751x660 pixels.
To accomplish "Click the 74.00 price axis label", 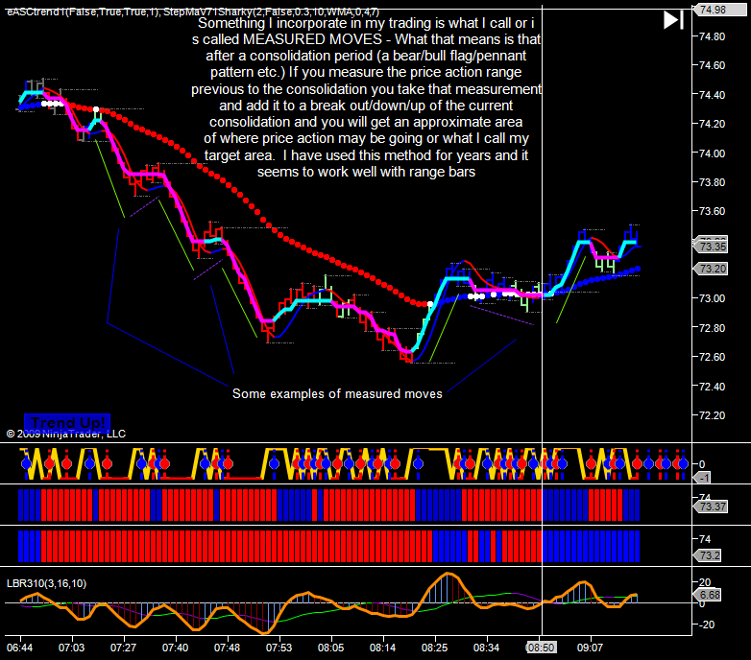I will click(x=713, y=153).
